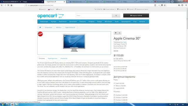The width and height of the screenshot is (188, 106).
Task: Add product to wishlist with heart button
Action: [115, 33]
